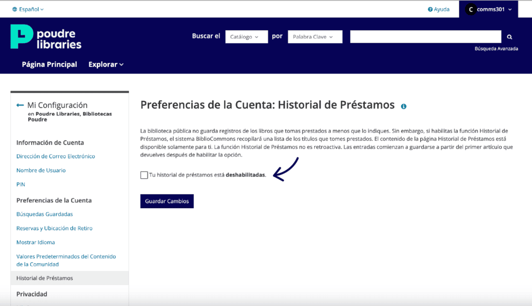
Task: Go to Página Principal
Action: point(49,64)
